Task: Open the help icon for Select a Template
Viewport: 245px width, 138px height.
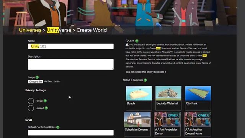Action: point(145,80)
